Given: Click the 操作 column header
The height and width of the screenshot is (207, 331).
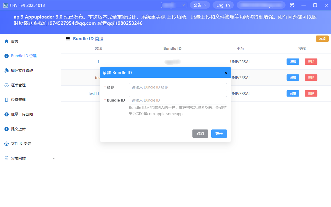Looking at the screenshot, I should (x=302, y=49).
